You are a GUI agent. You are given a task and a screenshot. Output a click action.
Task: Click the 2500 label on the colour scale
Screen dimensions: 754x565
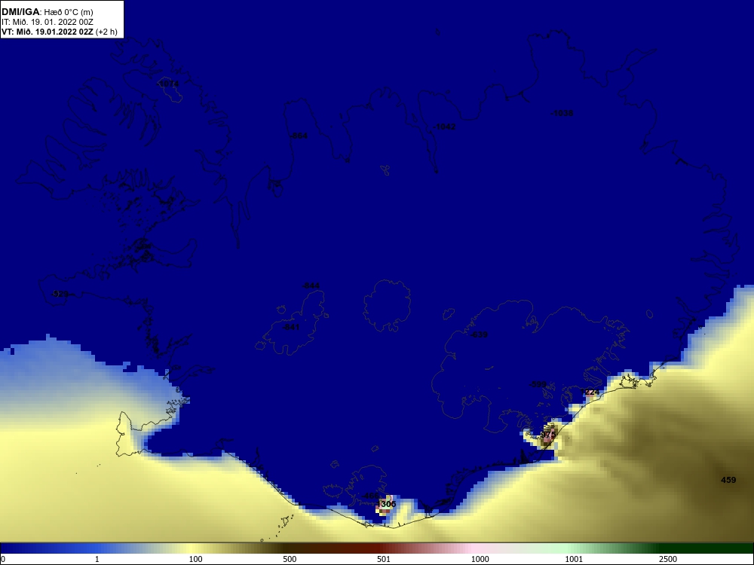pos(668,559)
